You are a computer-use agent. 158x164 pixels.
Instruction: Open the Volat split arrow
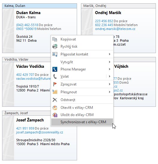click(110, 76)
